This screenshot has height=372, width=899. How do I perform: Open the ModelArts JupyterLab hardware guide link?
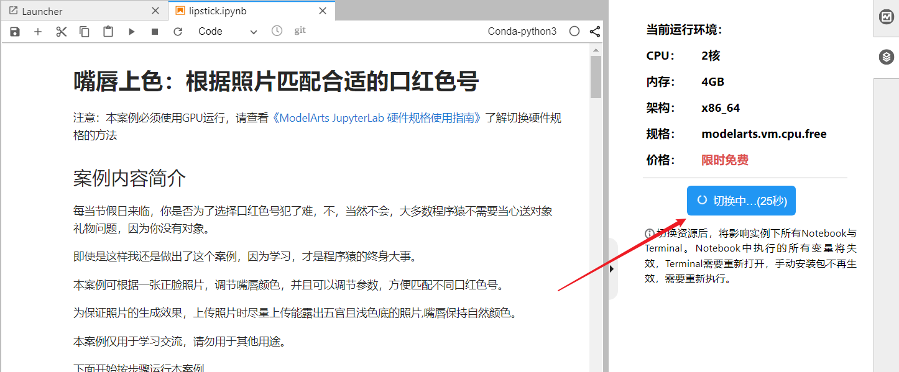pyautogui.click(x=377, y=118)
